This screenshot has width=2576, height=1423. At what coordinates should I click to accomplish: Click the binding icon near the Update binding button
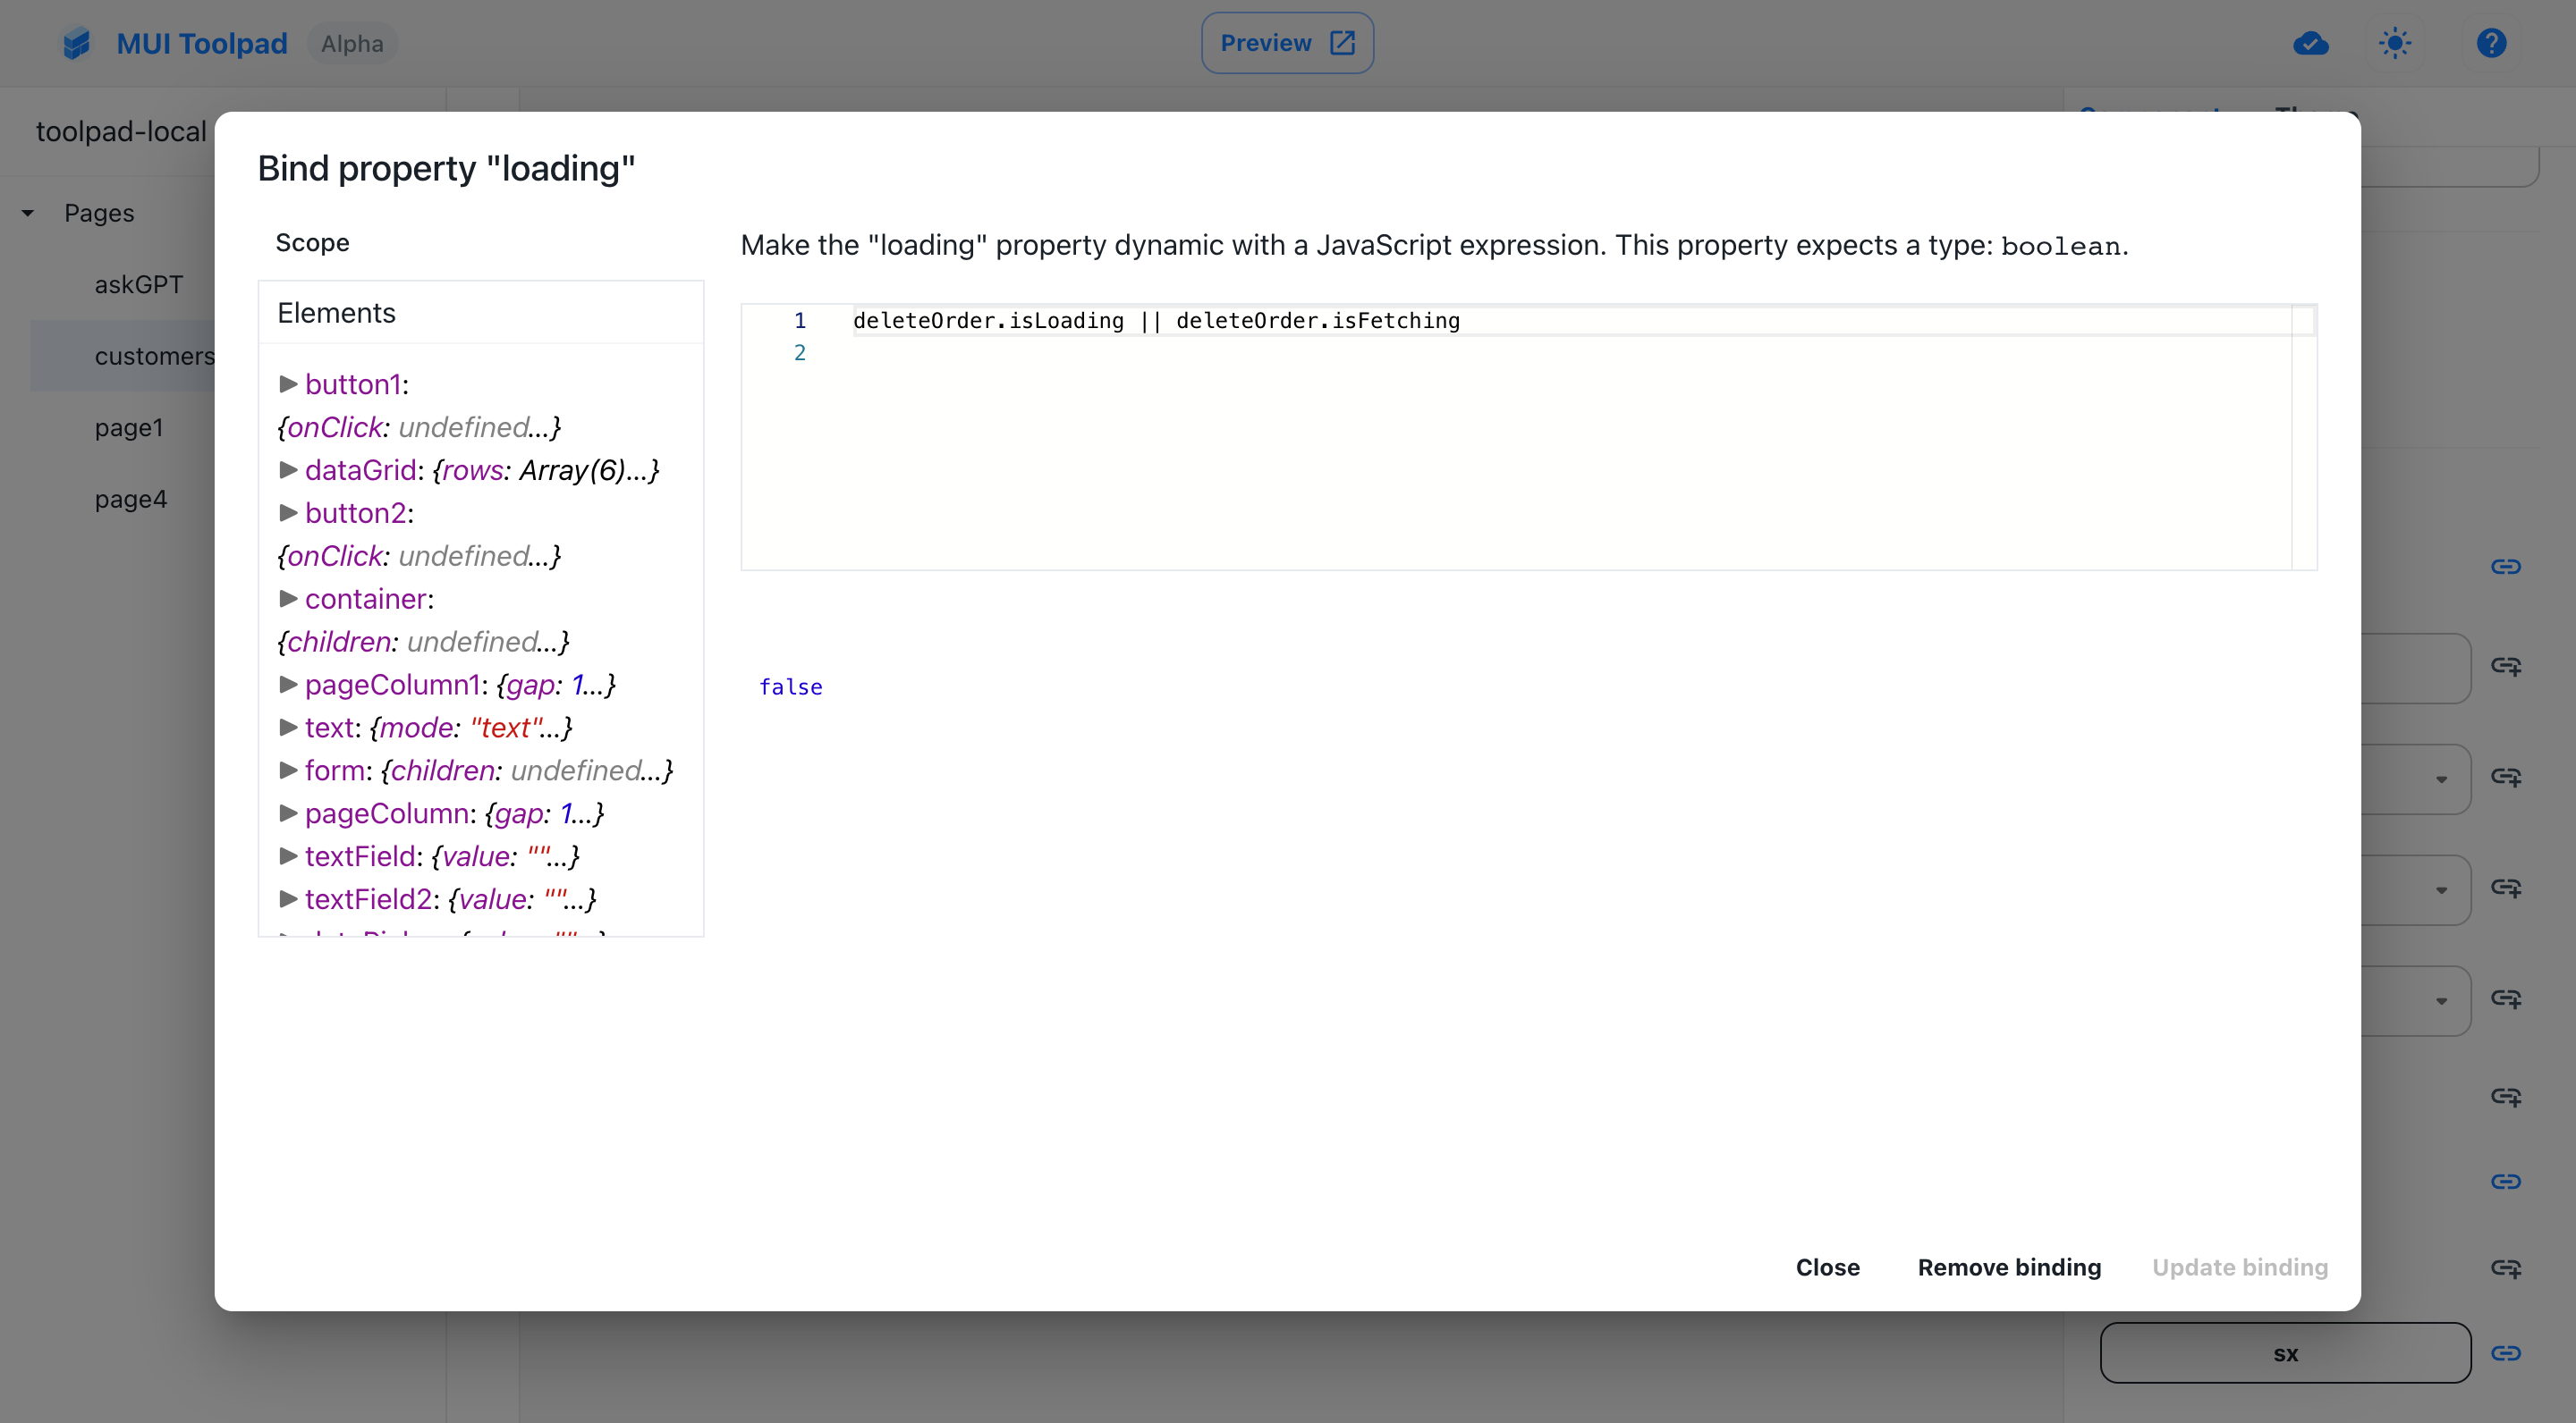(x=2506, y=1267)
